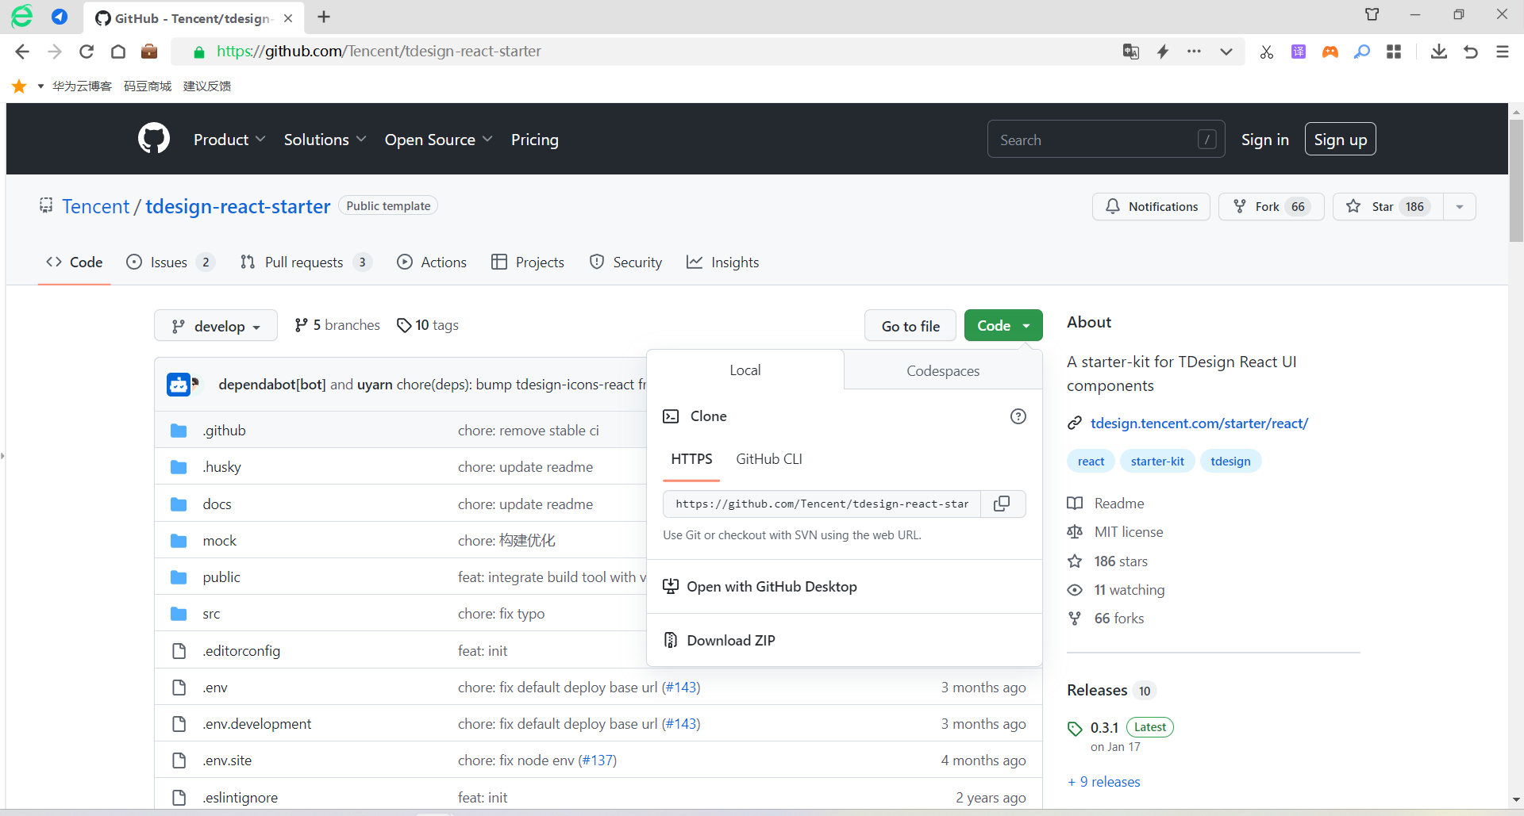This screenshot has height=816, width=1524.
Task: Click the Notifications button
Action: 1152,207
